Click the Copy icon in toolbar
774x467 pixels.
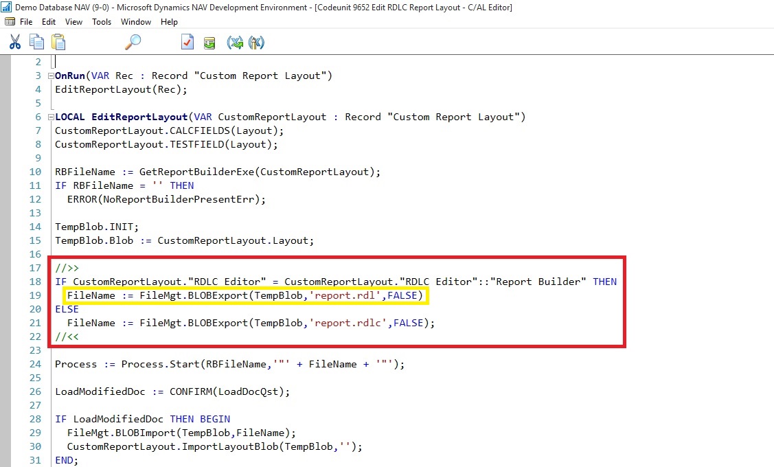[x=36, y=43]
